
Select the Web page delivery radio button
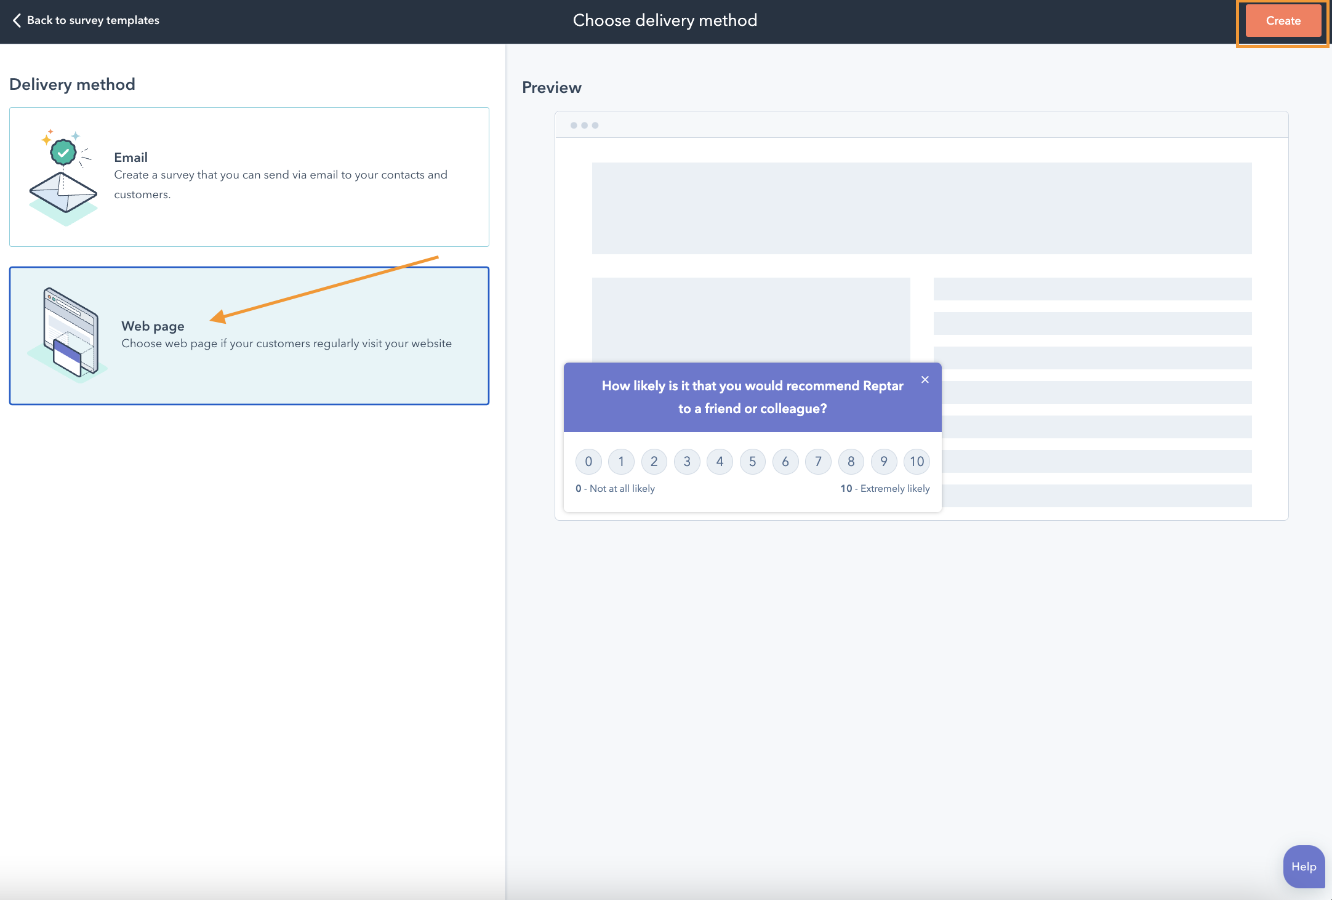tap(248, 335)
